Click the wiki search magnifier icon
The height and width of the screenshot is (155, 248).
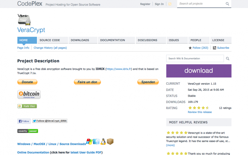pos(228,59)
